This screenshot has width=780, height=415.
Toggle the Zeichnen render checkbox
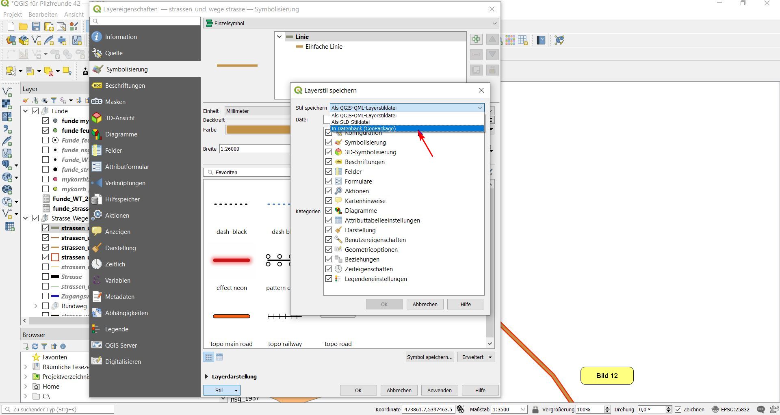[x=678, y=409]
